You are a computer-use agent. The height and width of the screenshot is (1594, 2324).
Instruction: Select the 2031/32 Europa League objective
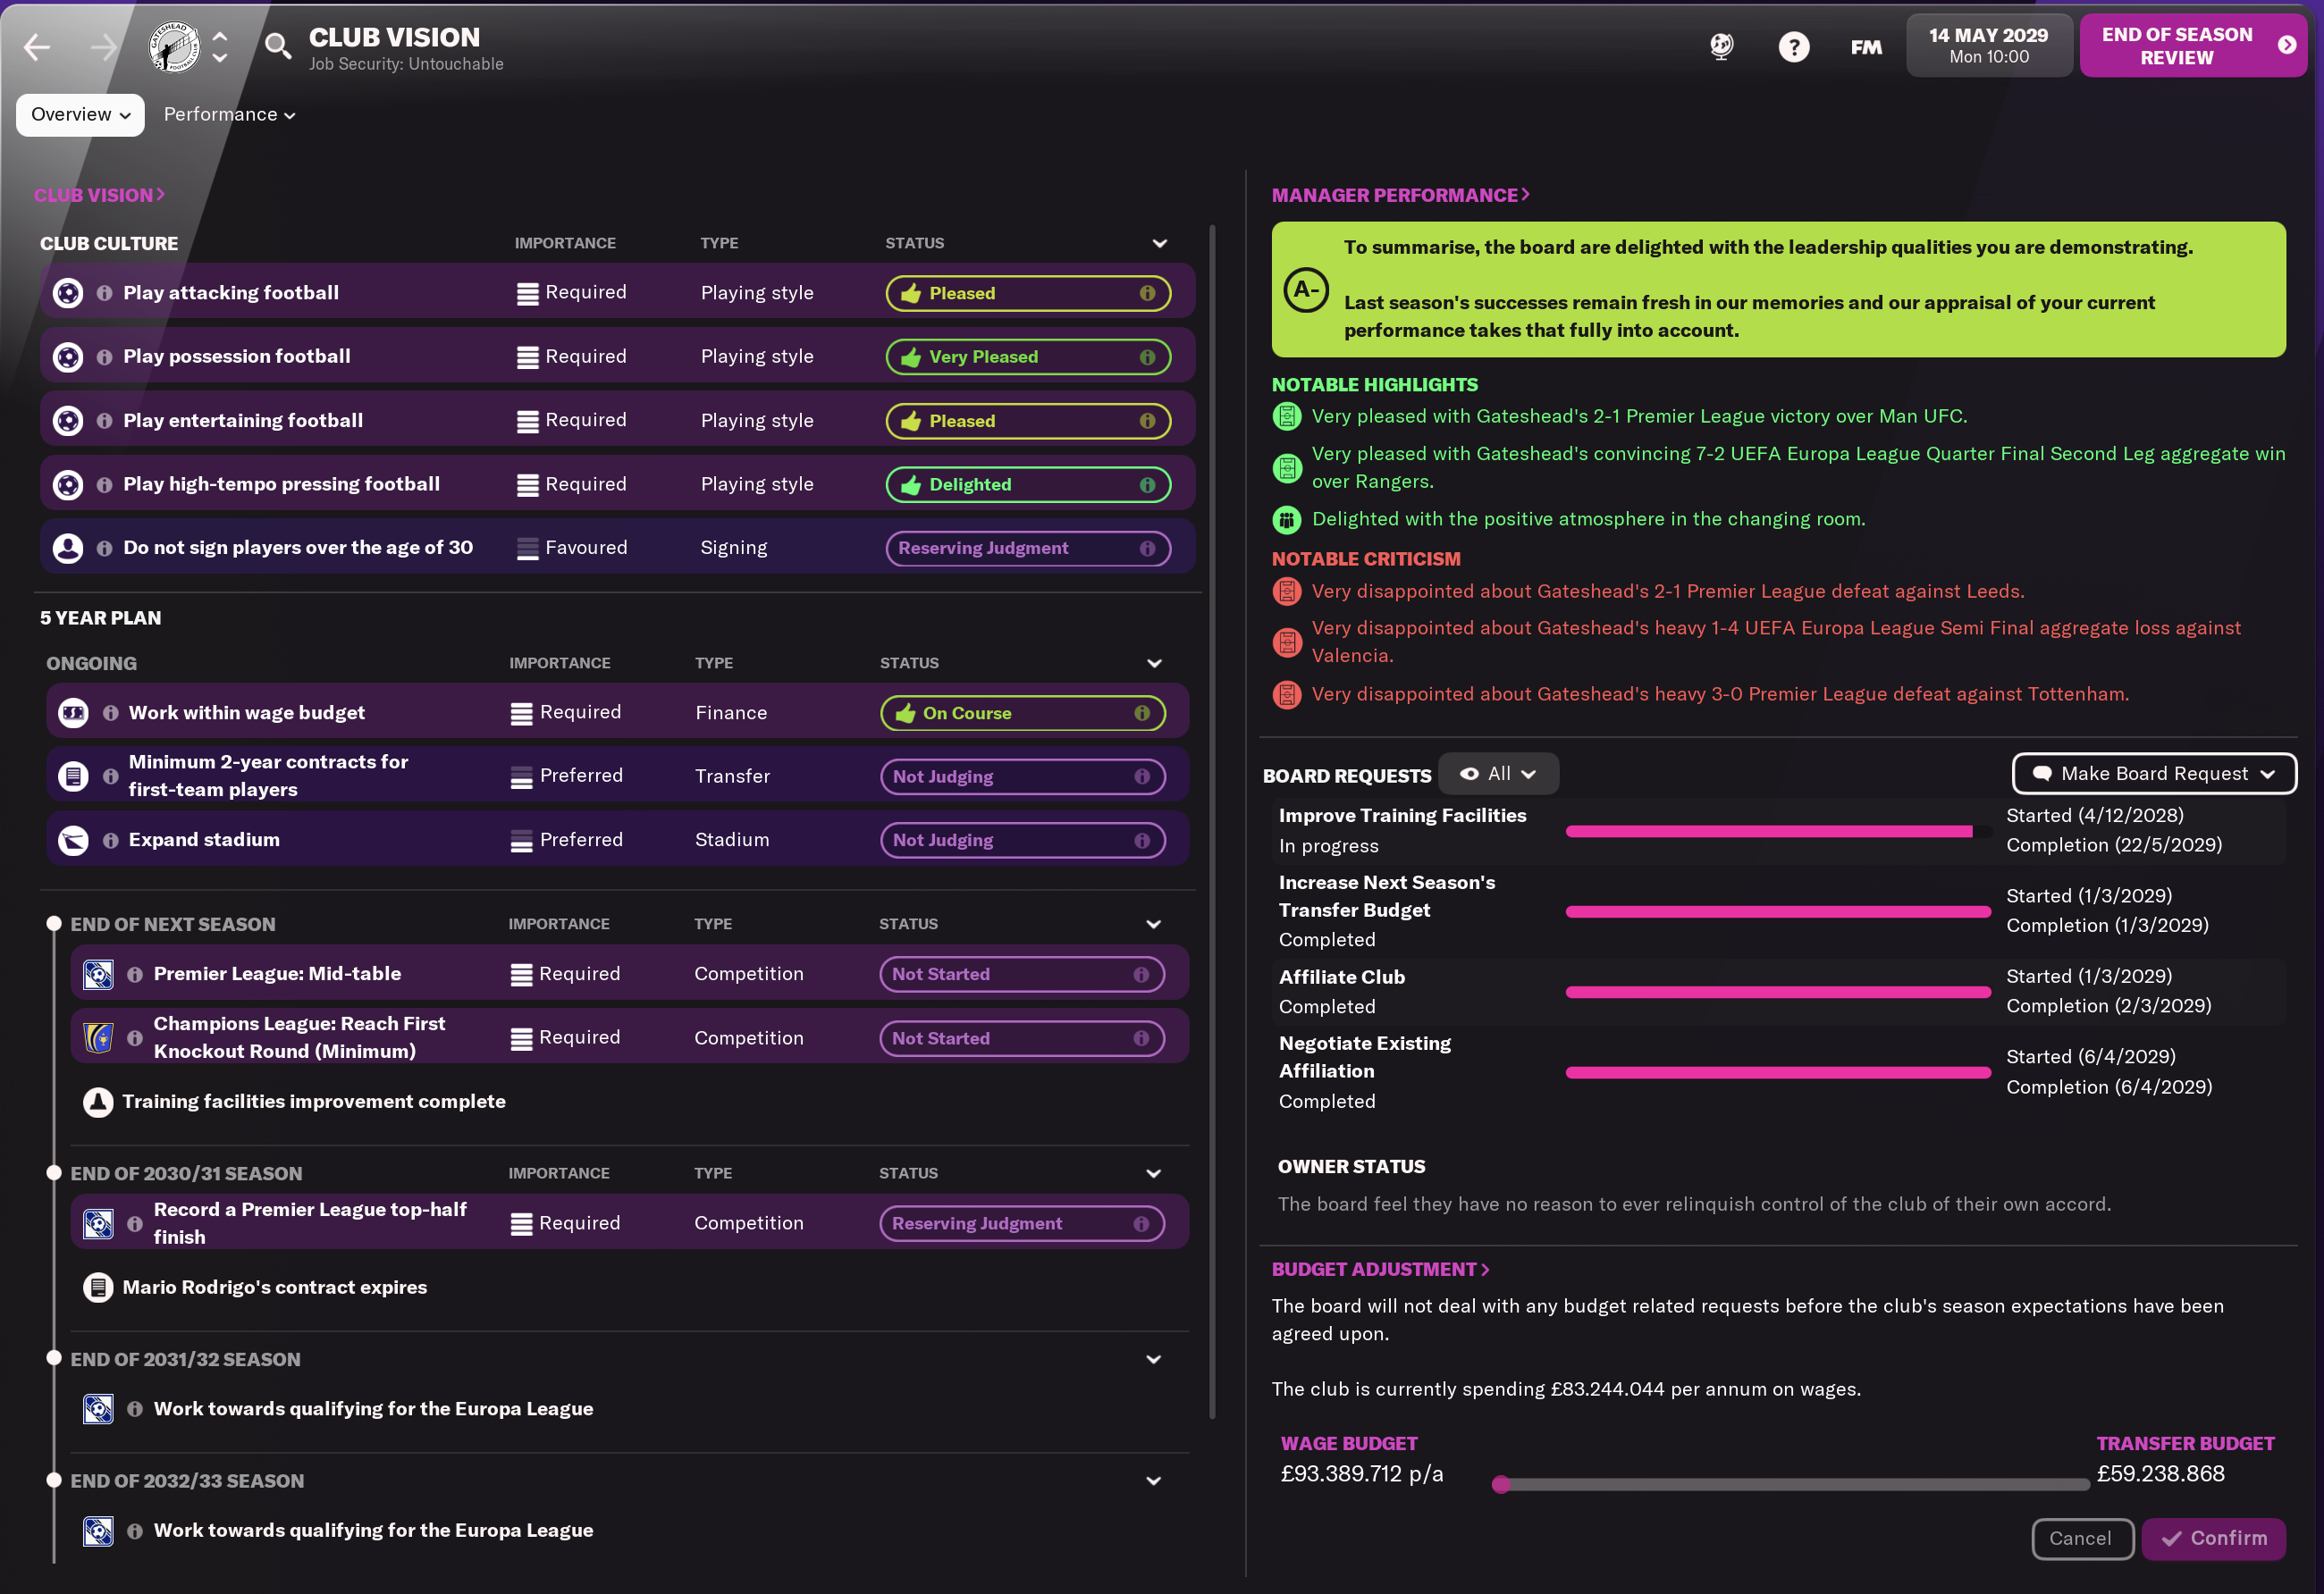pos(373,1409)
